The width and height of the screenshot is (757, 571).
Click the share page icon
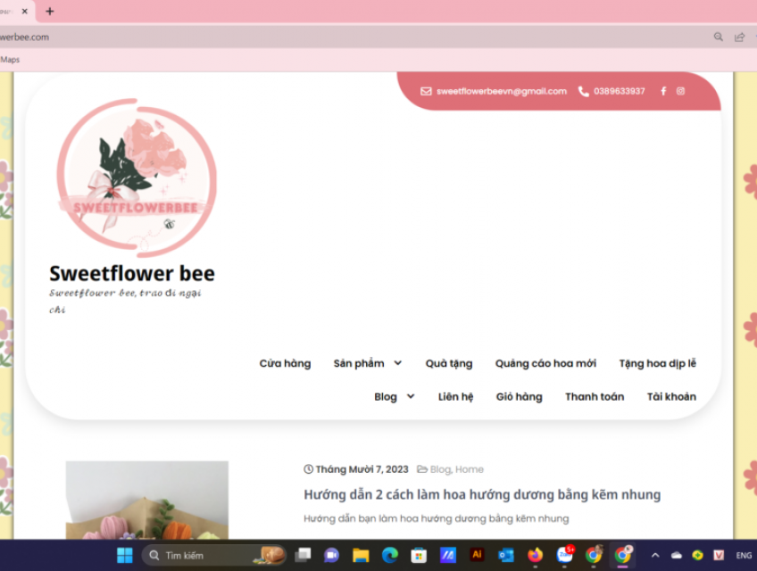click(739, 37)
